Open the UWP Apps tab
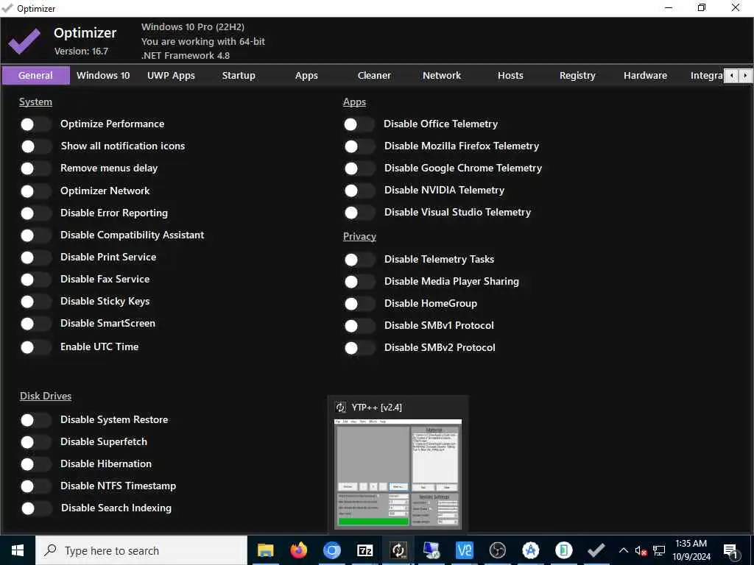 [x=171, y=76]
